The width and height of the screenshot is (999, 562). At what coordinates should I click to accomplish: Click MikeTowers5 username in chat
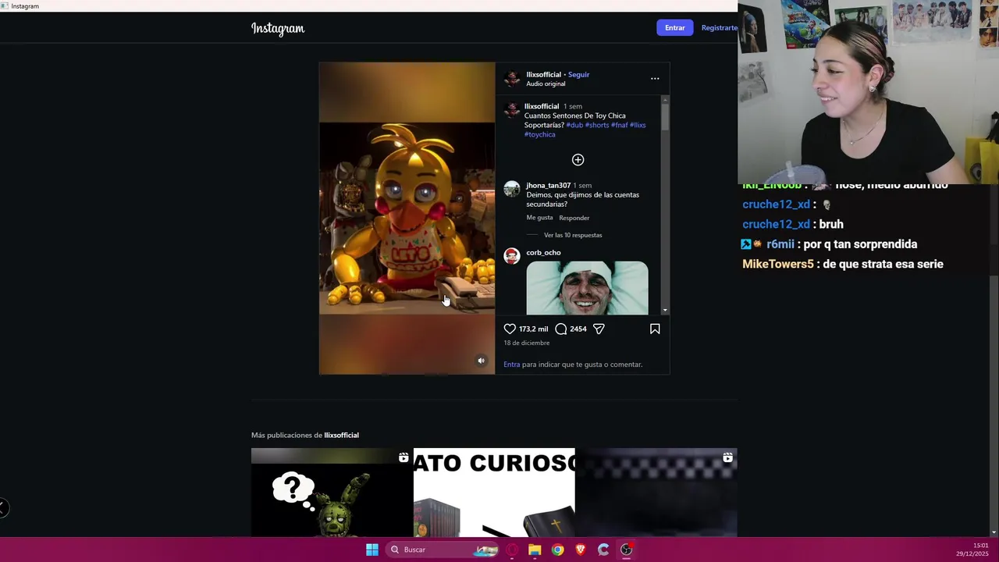(x=777, y=264)
